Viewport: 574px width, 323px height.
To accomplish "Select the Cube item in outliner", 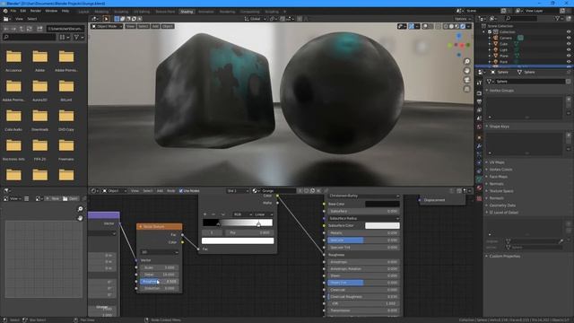I will [x=504, y=44].
